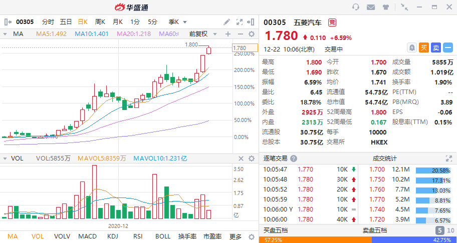Open 更多 more indicators
This screenshot has height=243, width=457.
(x=235, y=236)
